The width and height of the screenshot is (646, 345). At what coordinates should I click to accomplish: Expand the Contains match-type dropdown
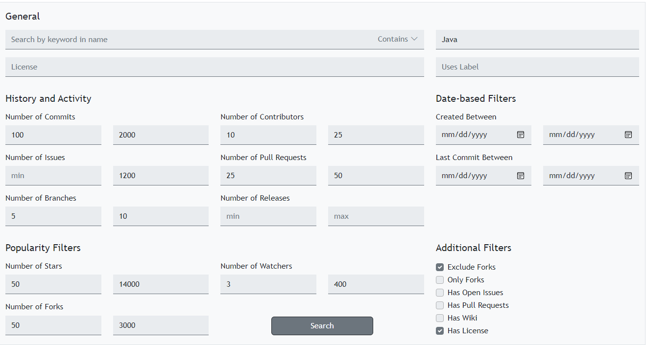click(397, 39)
